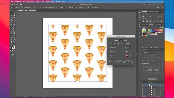Open Swatches panel options menu
Viewport: 174px width, 98px height.
[163, 24]
